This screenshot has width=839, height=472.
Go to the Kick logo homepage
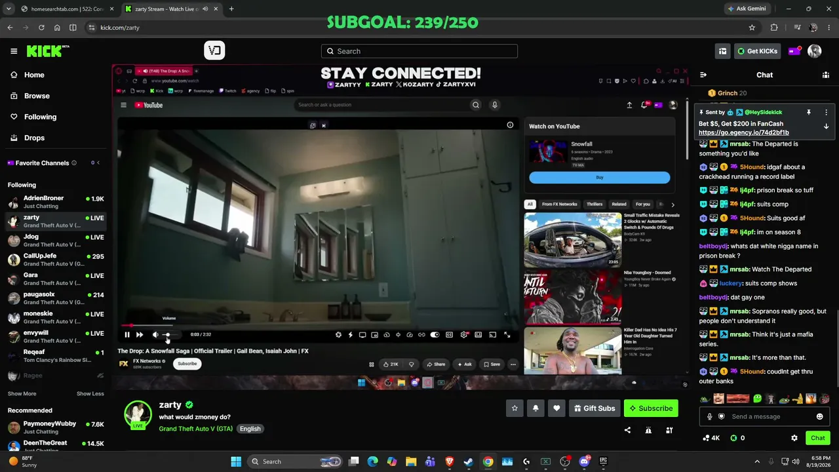[x=48, y=51]
